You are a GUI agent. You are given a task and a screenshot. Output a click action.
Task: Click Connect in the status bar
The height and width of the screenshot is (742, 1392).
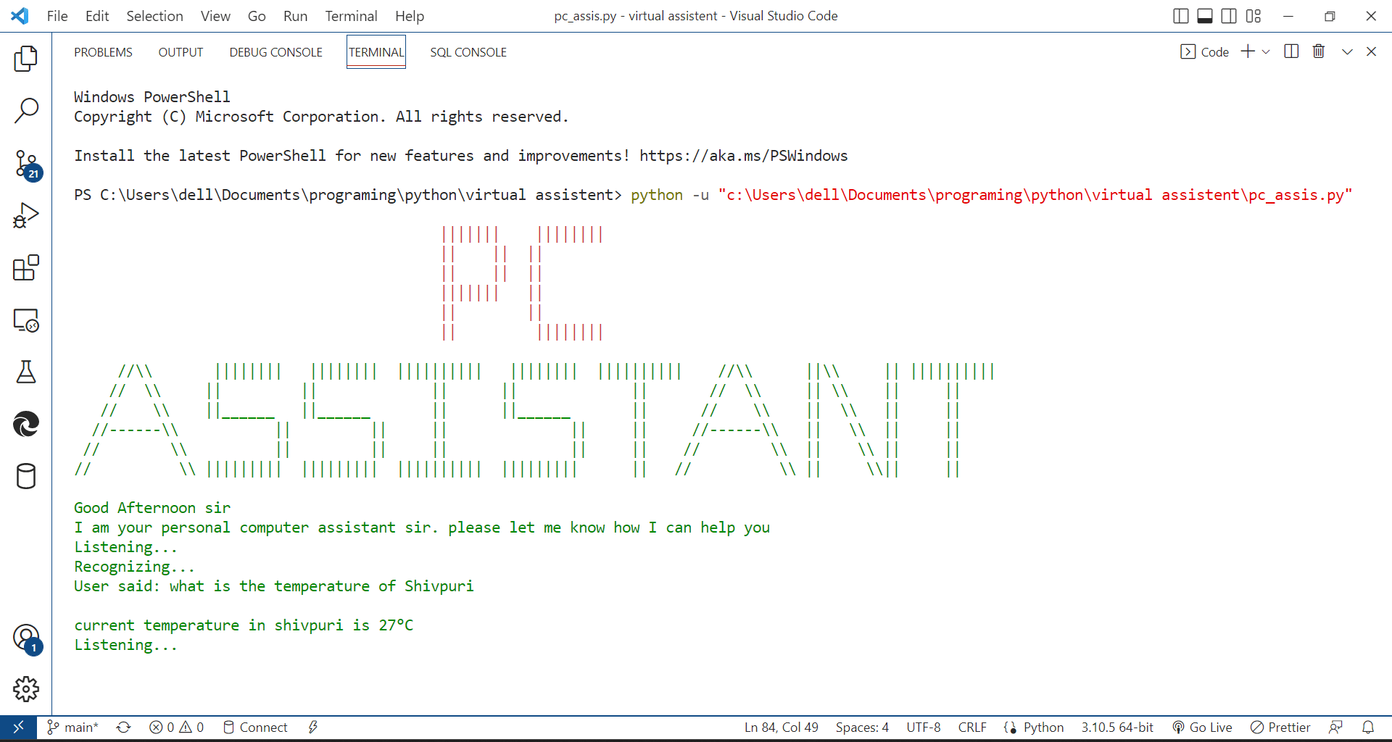tap(255, 727)
